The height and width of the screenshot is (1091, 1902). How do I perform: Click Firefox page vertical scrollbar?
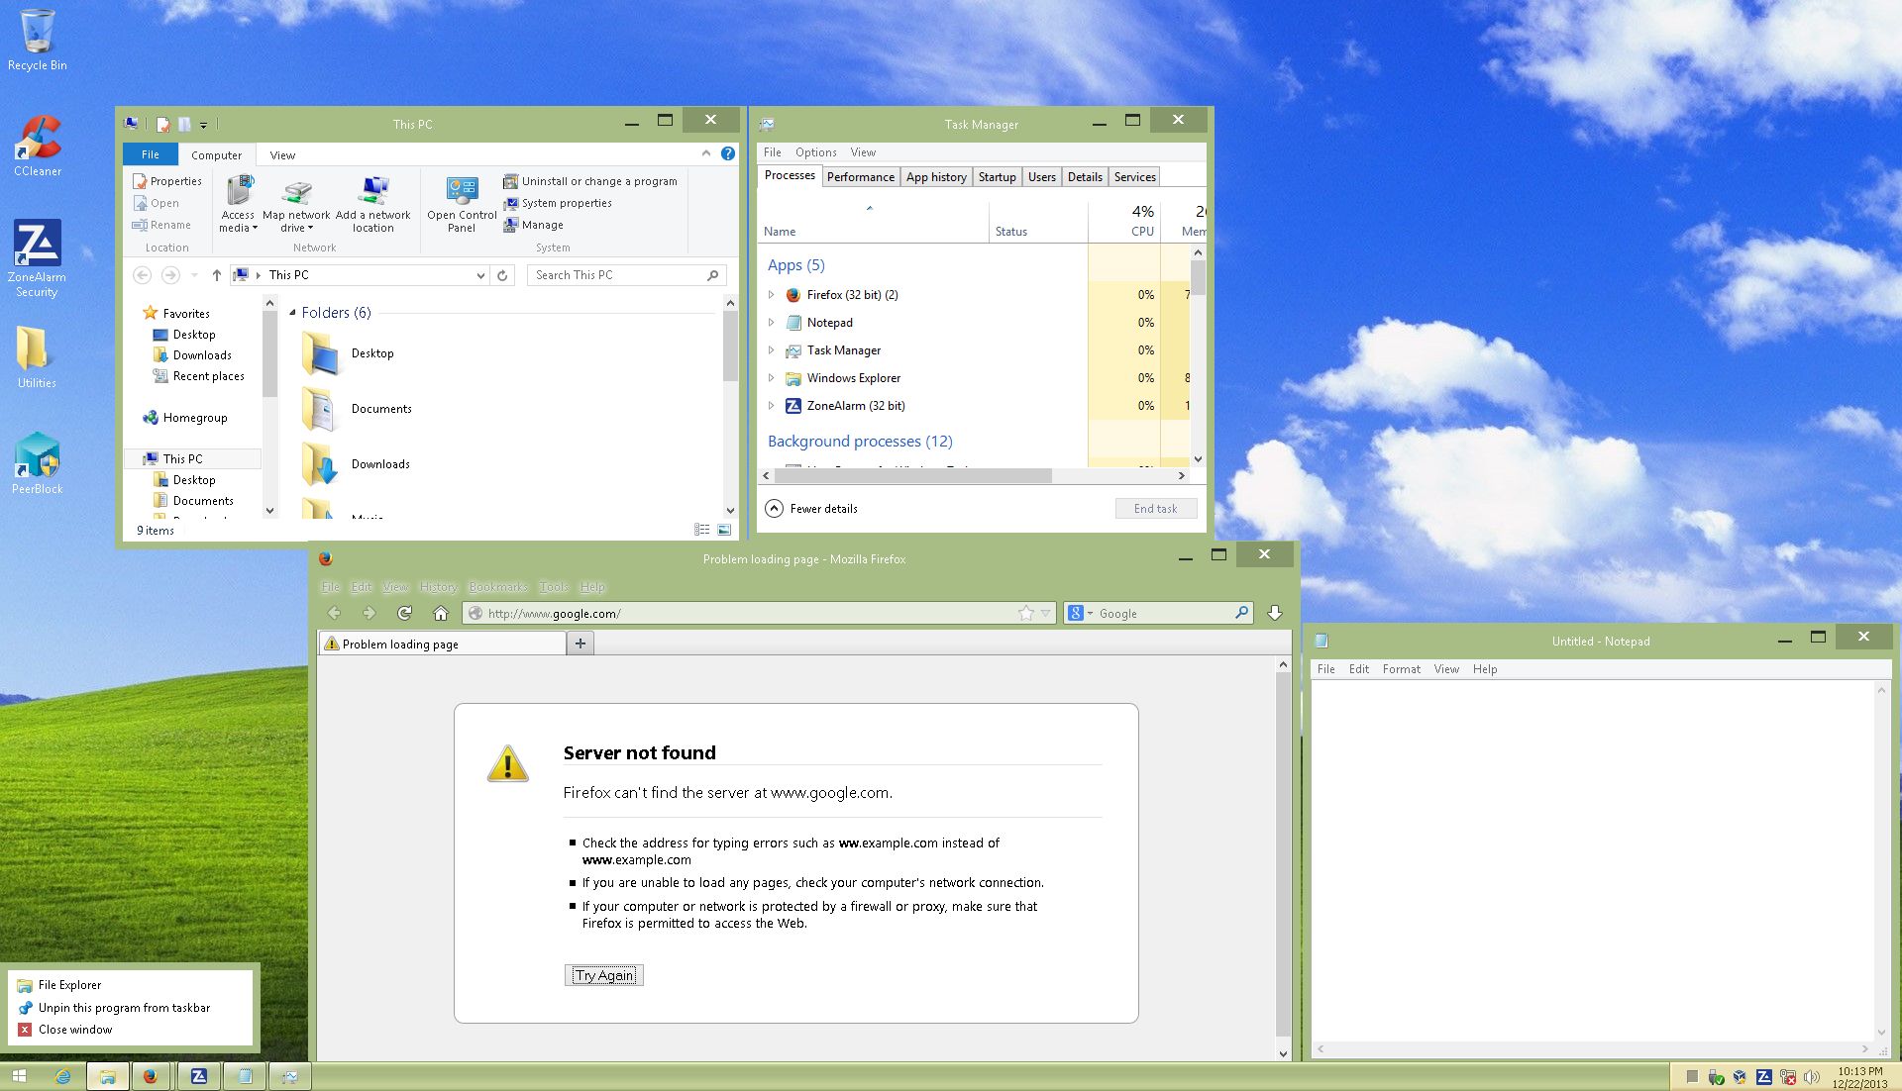point(1283,856)
